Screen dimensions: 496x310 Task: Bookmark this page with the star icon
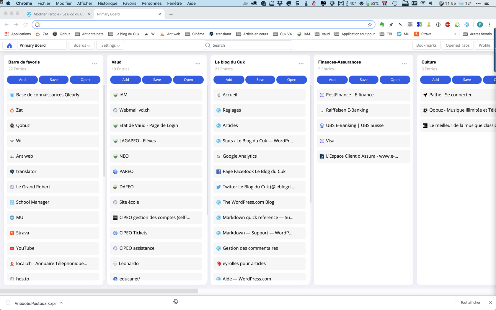coord(370,25)
